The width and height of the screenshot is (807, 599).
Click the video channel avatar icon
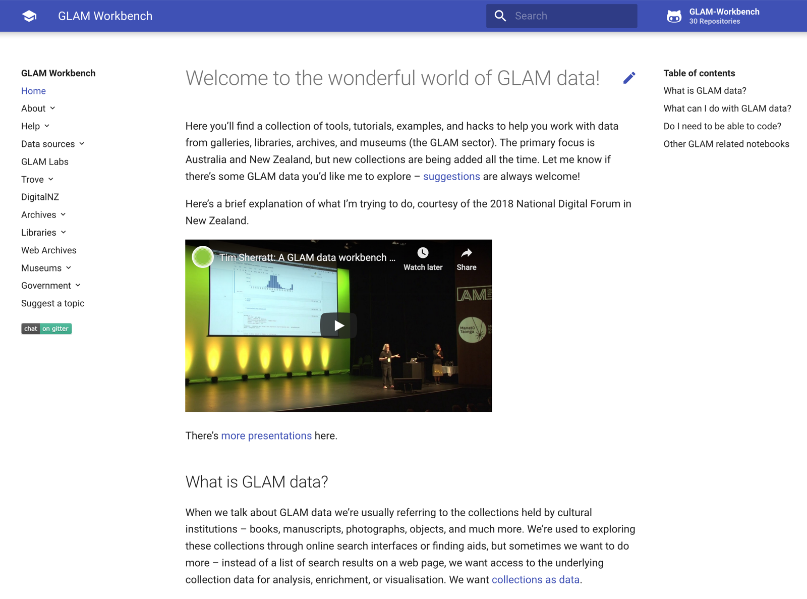click(x=203, y=257)
